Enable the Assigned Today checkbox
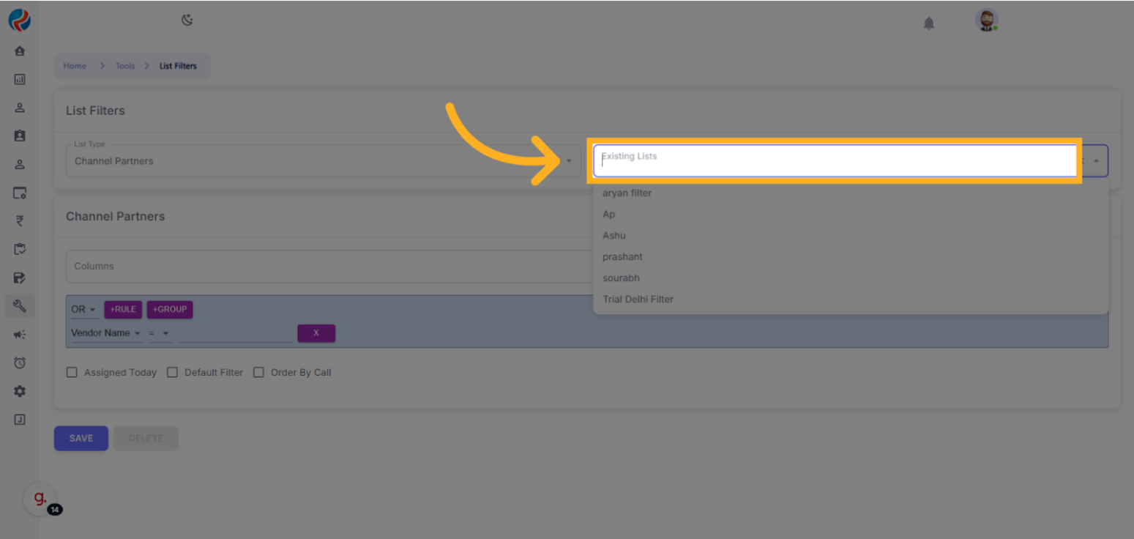Viewport: 1134px width, 539px height. click(72, 372)
